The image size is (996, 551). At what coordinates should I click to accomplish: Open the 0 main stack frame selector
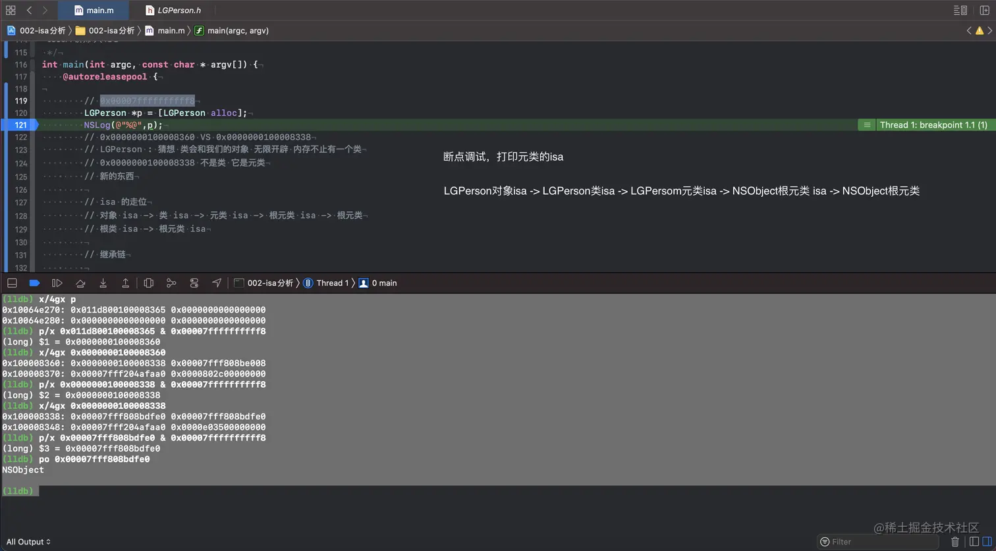pyautogui.click(x=377, y=283)
